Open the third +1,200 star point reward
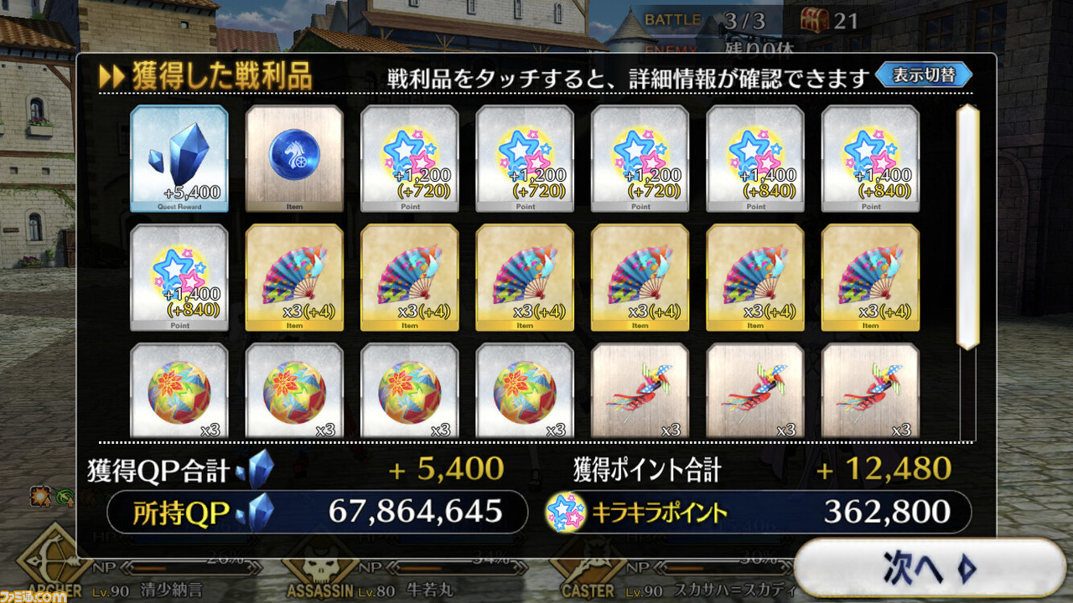 tap(640, 158)
